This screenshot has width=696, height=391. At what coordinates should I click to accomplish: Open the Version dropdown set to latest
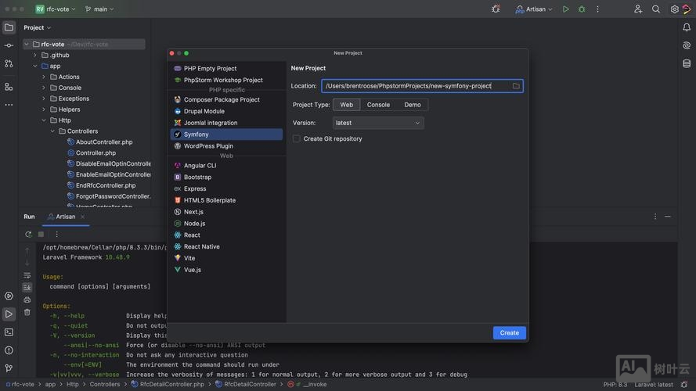click(378, 123)
